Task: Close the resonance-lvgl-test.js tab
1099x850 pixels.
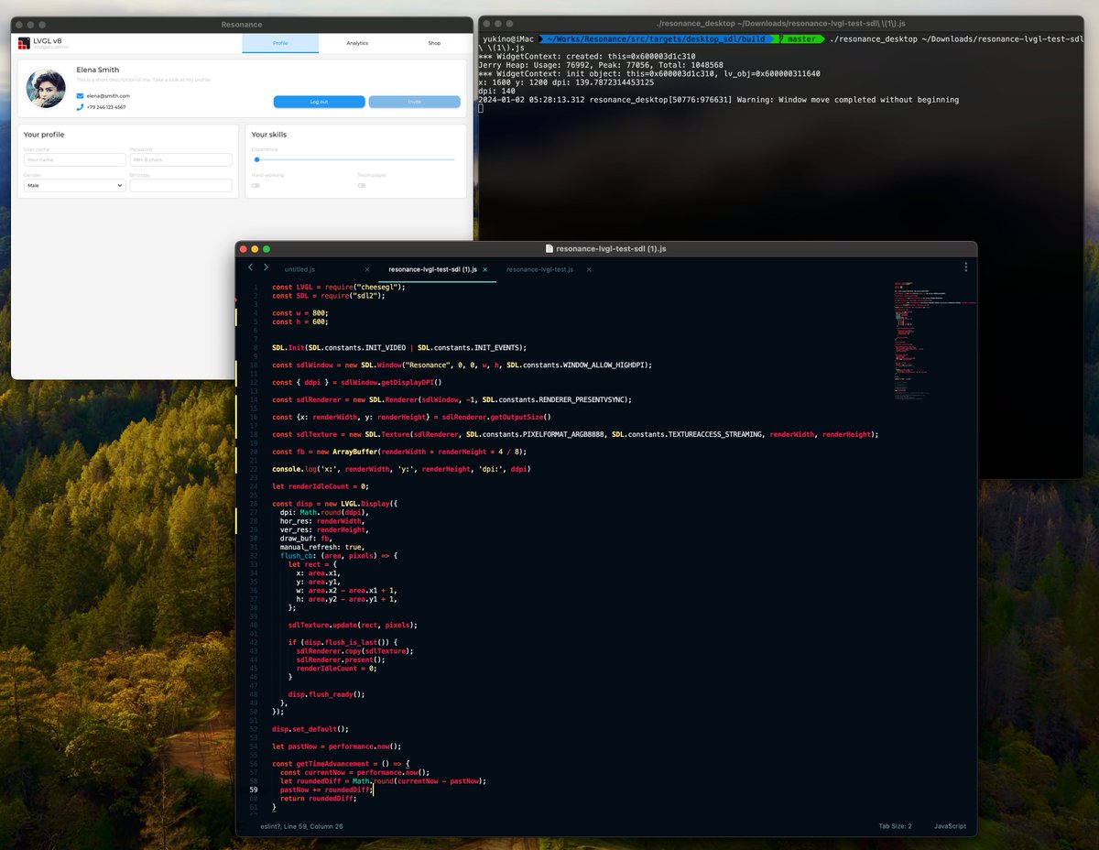Action: tap(589, 267)
